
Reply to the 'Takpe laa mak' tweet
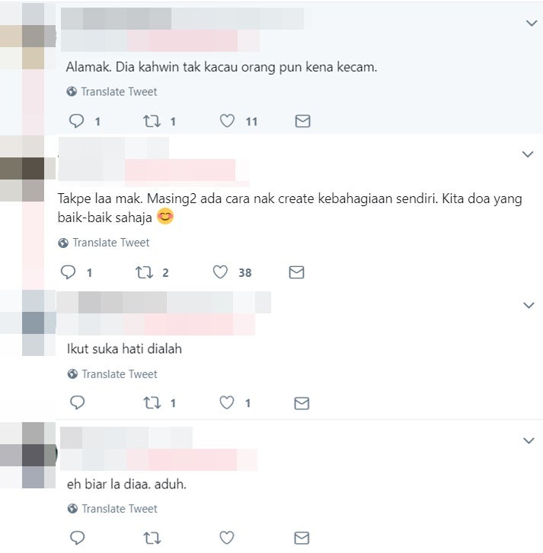click(x=68, y=272)
